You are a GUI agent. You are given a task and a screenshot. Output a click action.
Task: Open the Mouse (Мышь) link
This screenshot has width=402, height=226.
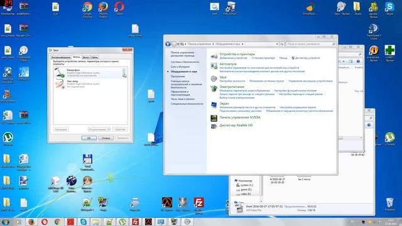click(283, 58)
